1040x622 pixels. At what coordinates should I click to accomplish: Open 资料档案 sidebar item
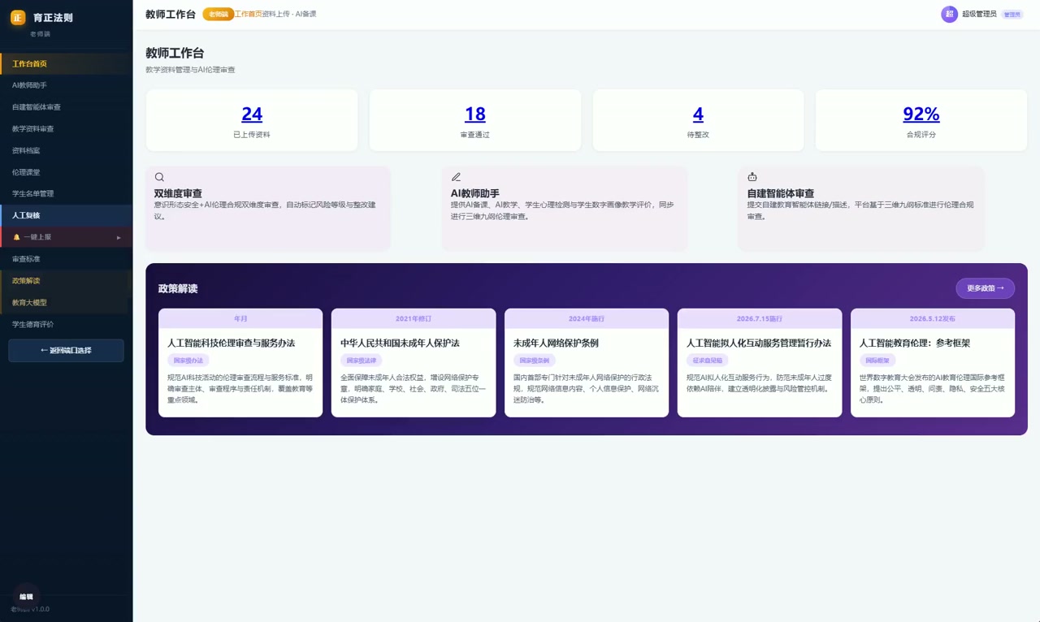pos(66,150)
